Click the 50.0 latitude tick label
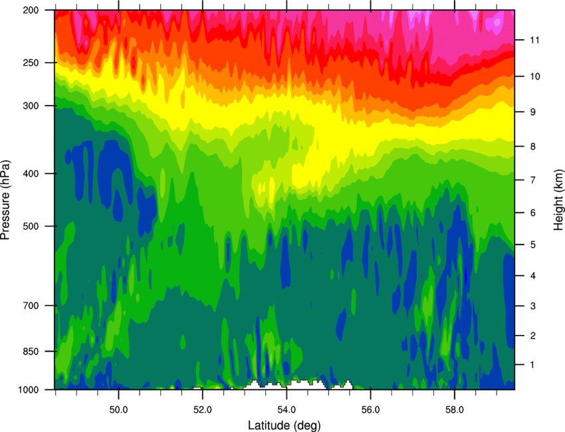The image size is (565, 432). point(118,409)
